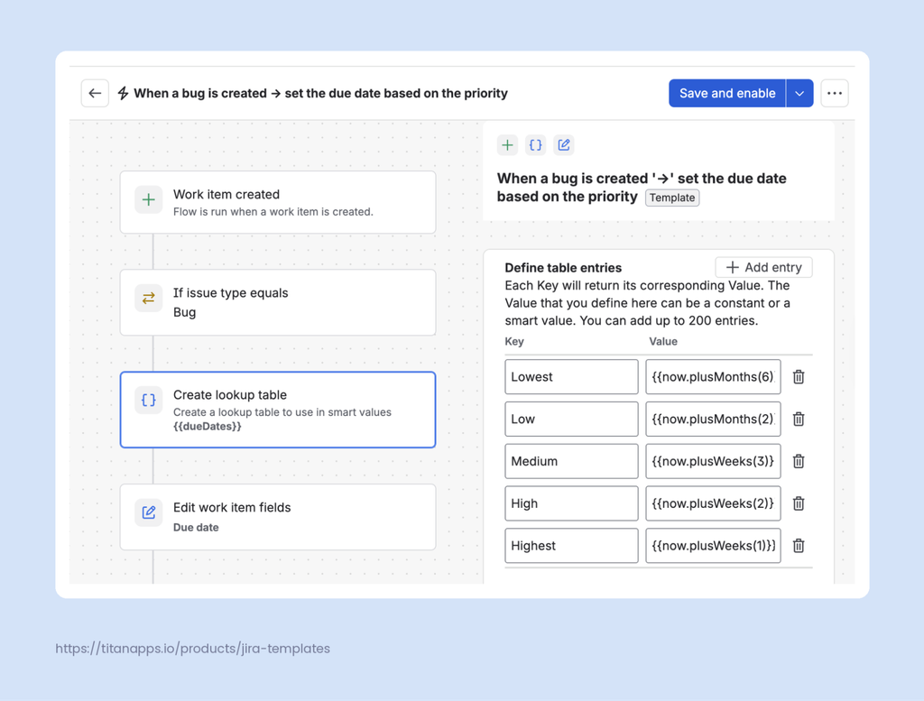Delete the Highest entry with trash icon
The height and width of the screenshot is (701, 924).
coord(799,546)
